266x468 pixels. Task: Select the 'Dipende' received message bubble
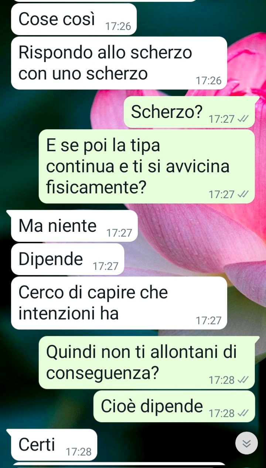[x=68, y=259]
